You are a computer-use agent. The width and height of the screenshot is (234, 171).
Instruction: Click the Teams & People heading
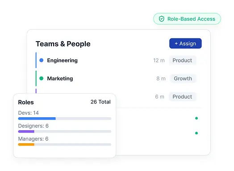(x=63, y=44)
